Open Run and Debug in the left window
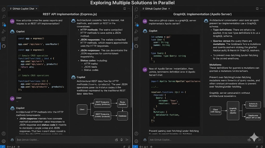This screenshot has height=148, width=265. [x=4, y=32]
